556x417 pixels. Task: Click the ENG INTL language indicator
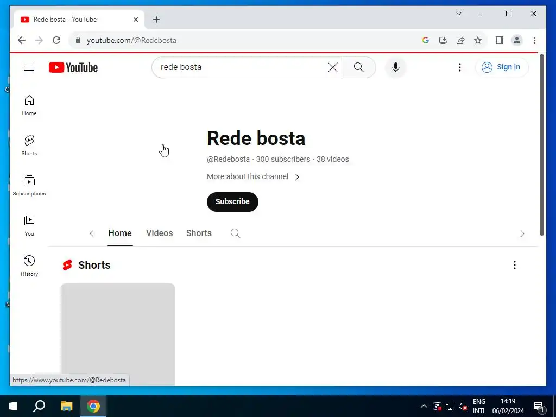pos(479,406)
